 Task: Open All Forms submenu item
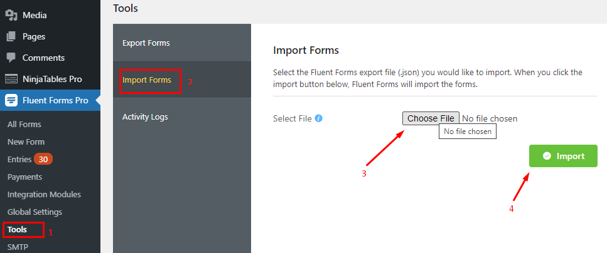24,125
